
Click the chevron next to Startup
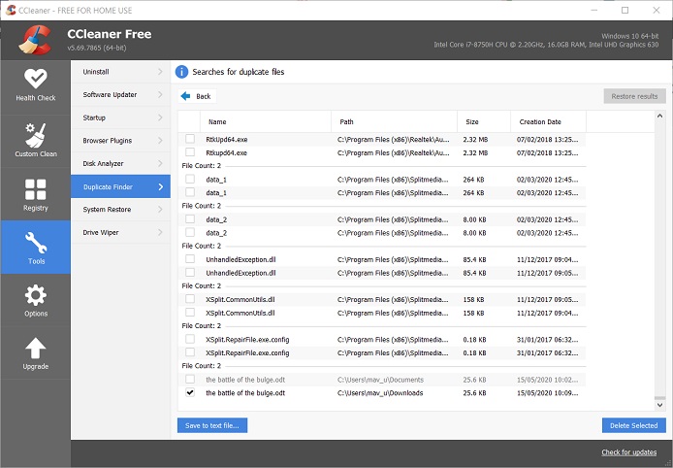click(x=161, y=117)
